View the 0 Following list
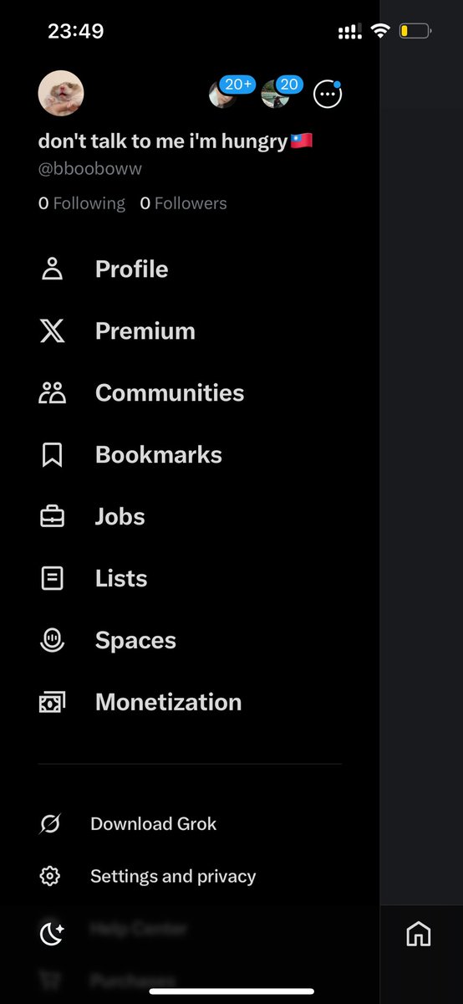463x1004 pixels. 82,203
